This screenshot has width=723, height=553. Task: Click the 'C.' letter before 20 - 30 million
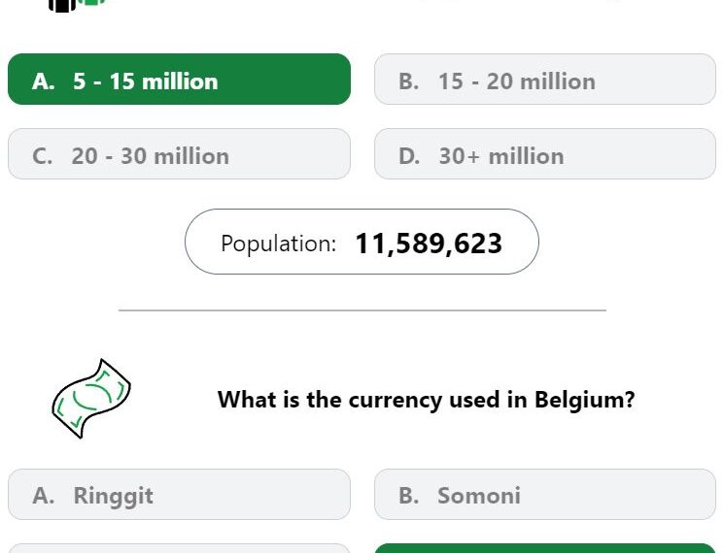42,156
